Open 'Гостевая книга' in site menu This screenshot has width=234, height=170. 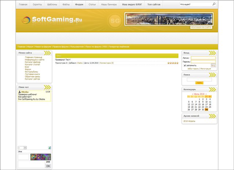click(32, 74)
